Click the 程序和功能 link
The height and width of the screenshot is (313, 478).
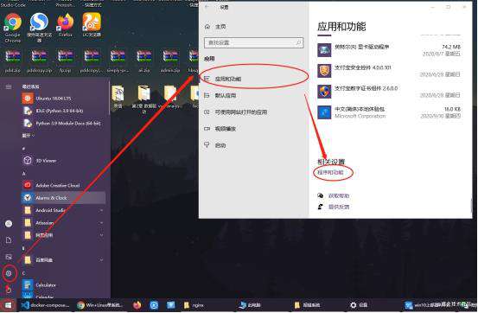pyautogui.click(x=330, y=172)
